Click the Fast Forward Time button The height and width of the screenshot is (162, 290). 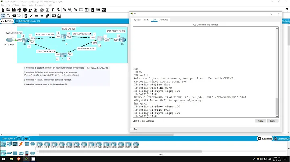(x=26, y=138)
